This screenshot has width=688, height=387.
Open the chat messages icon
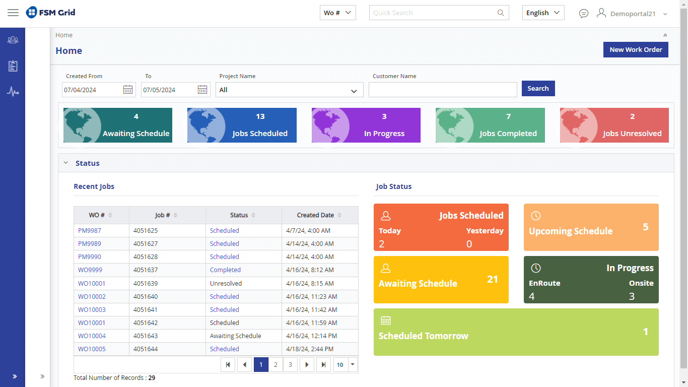tap(584, 14)
